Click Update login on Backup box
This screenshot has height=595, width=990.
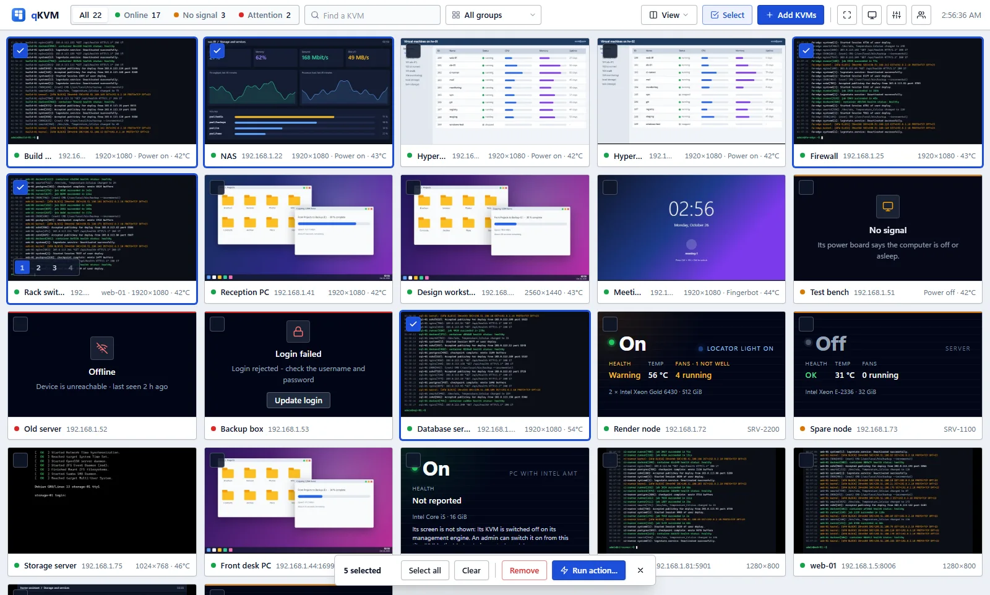pos(298,400)
